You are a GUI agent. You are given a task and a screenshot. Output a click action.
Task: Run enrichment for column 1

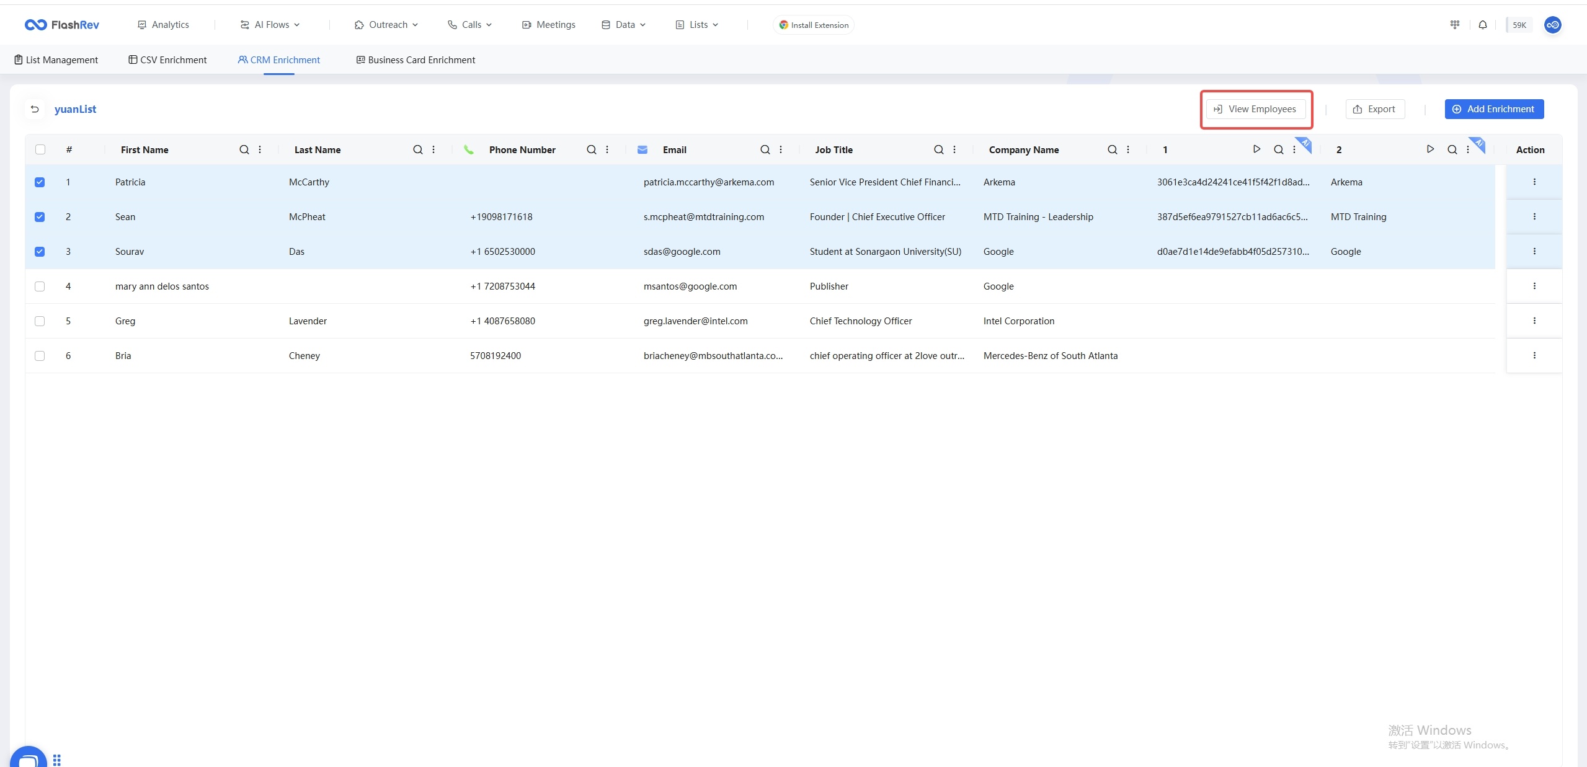(x=1256, y=149)
